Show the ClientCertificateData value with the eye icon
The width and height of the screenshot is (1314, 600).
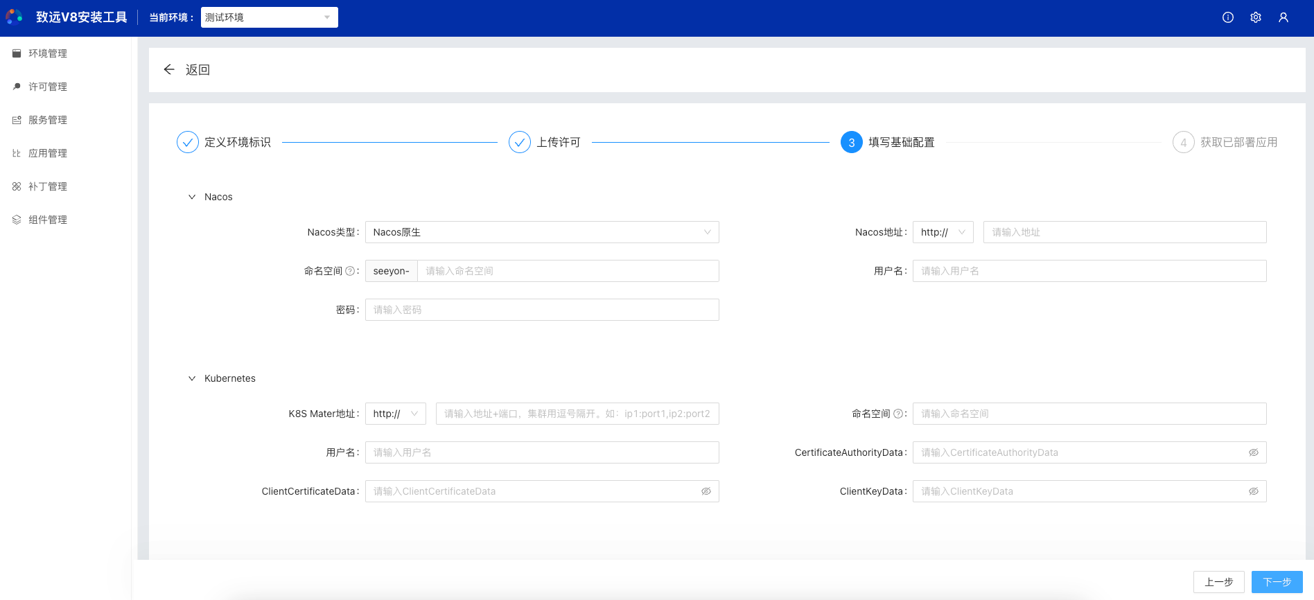(x=706, y=491)
